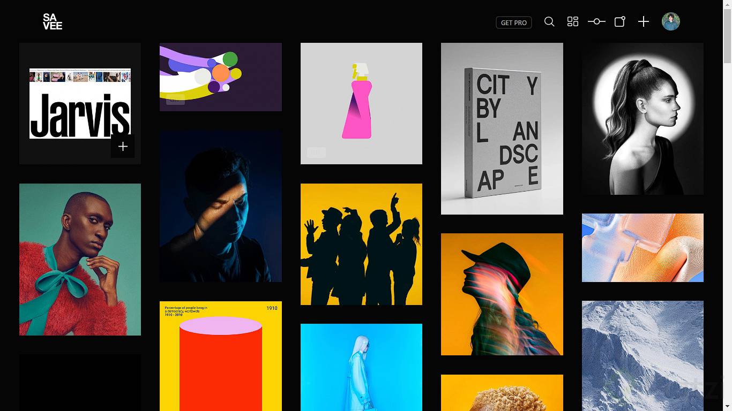Viewport: 732px width, 411px height.
Task: Open the yellow poster with red cylinder
Action: tap(221, 356)
